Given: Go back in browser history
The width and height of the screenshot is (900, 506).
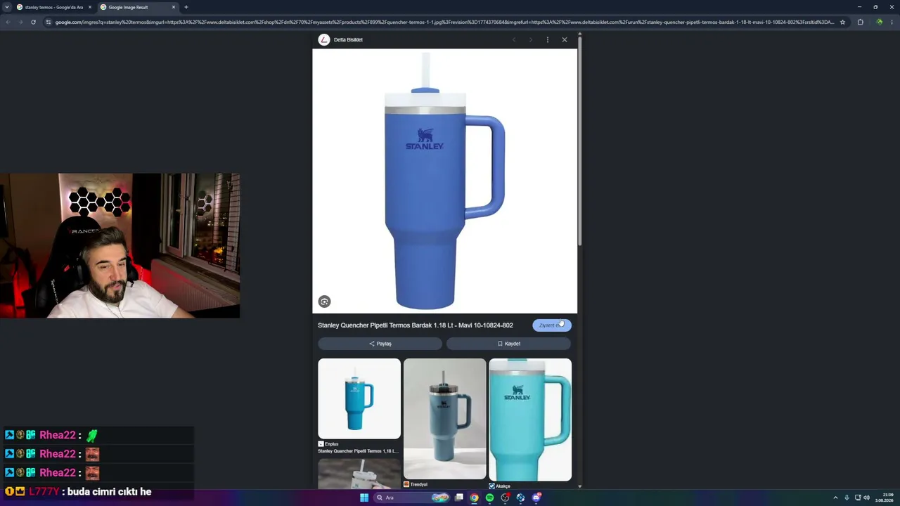Looking at the screenshot, I should tap(8, 22).
